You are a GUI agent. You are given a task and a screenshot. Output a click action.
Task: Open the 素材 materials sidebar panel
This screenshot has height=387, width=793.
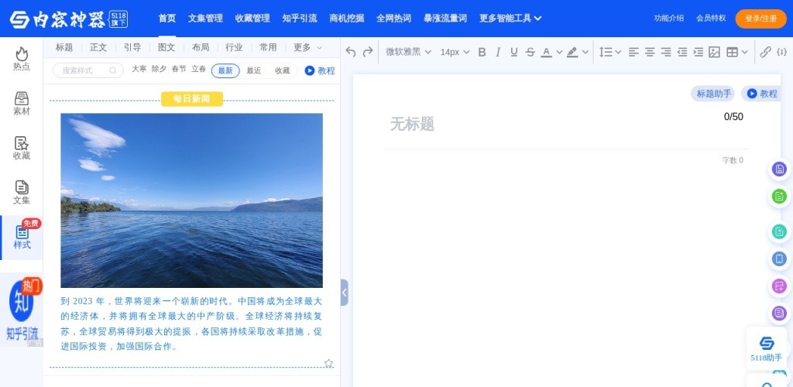point(22,104)
